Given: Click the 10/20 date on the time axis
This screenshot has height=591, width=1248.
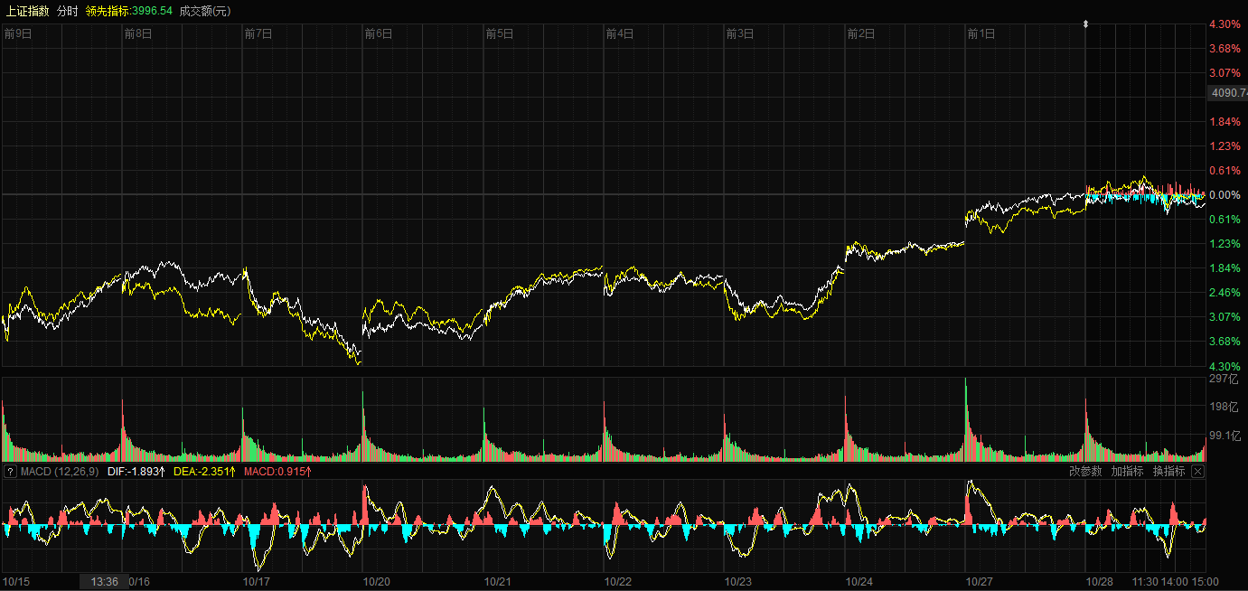Looking at the screenshot, I should click(377, 582).
